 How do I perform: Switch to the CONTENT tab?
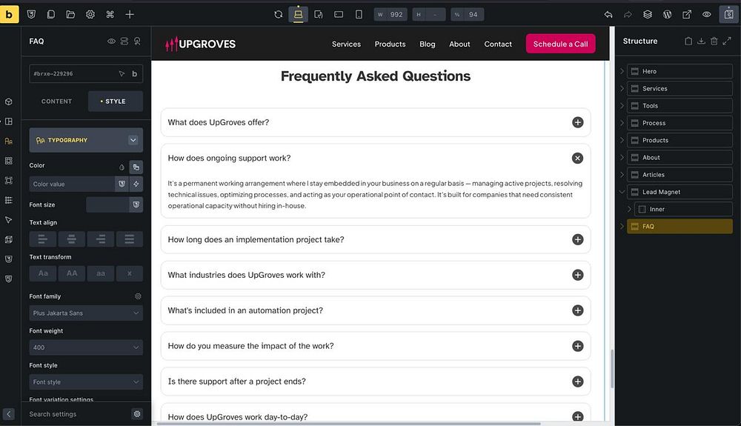(57, 101)
